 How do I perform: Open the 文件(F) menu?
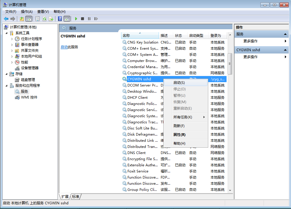click(x=11, y=12)
